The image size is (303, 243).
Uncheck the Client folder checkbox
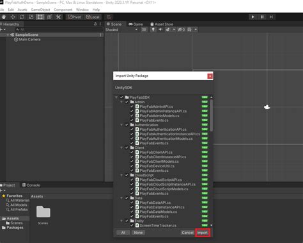[127, 147]
